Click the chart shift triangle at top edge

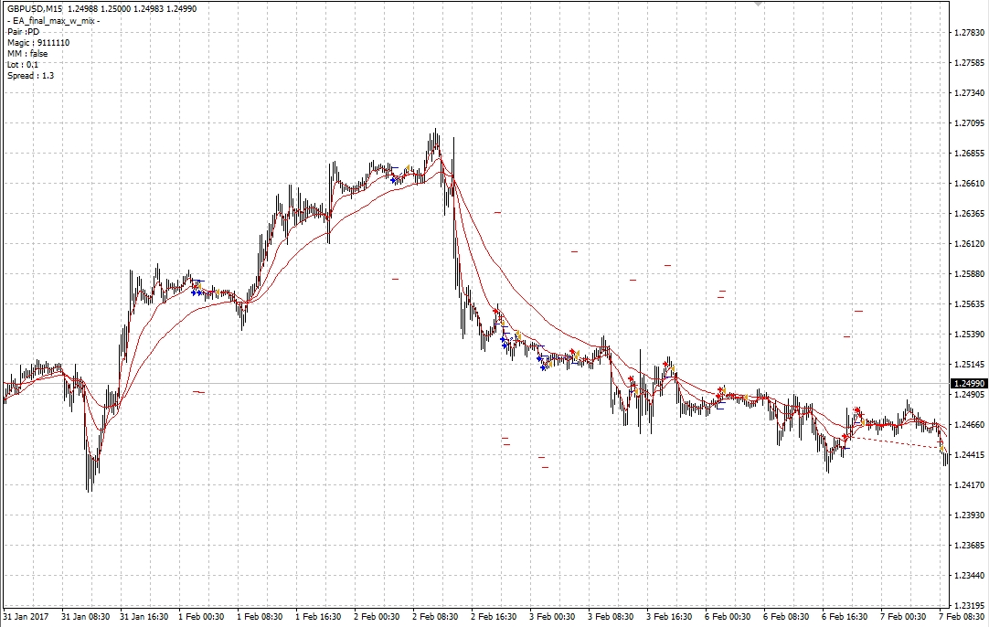coord(757,4)
